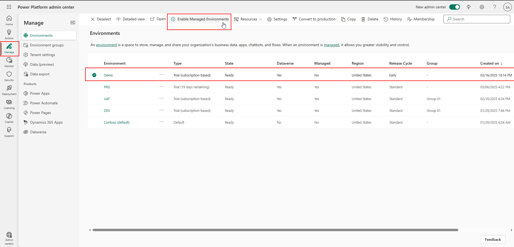Open Actions in the left rail
514x247 pixels.
point(9,34)
